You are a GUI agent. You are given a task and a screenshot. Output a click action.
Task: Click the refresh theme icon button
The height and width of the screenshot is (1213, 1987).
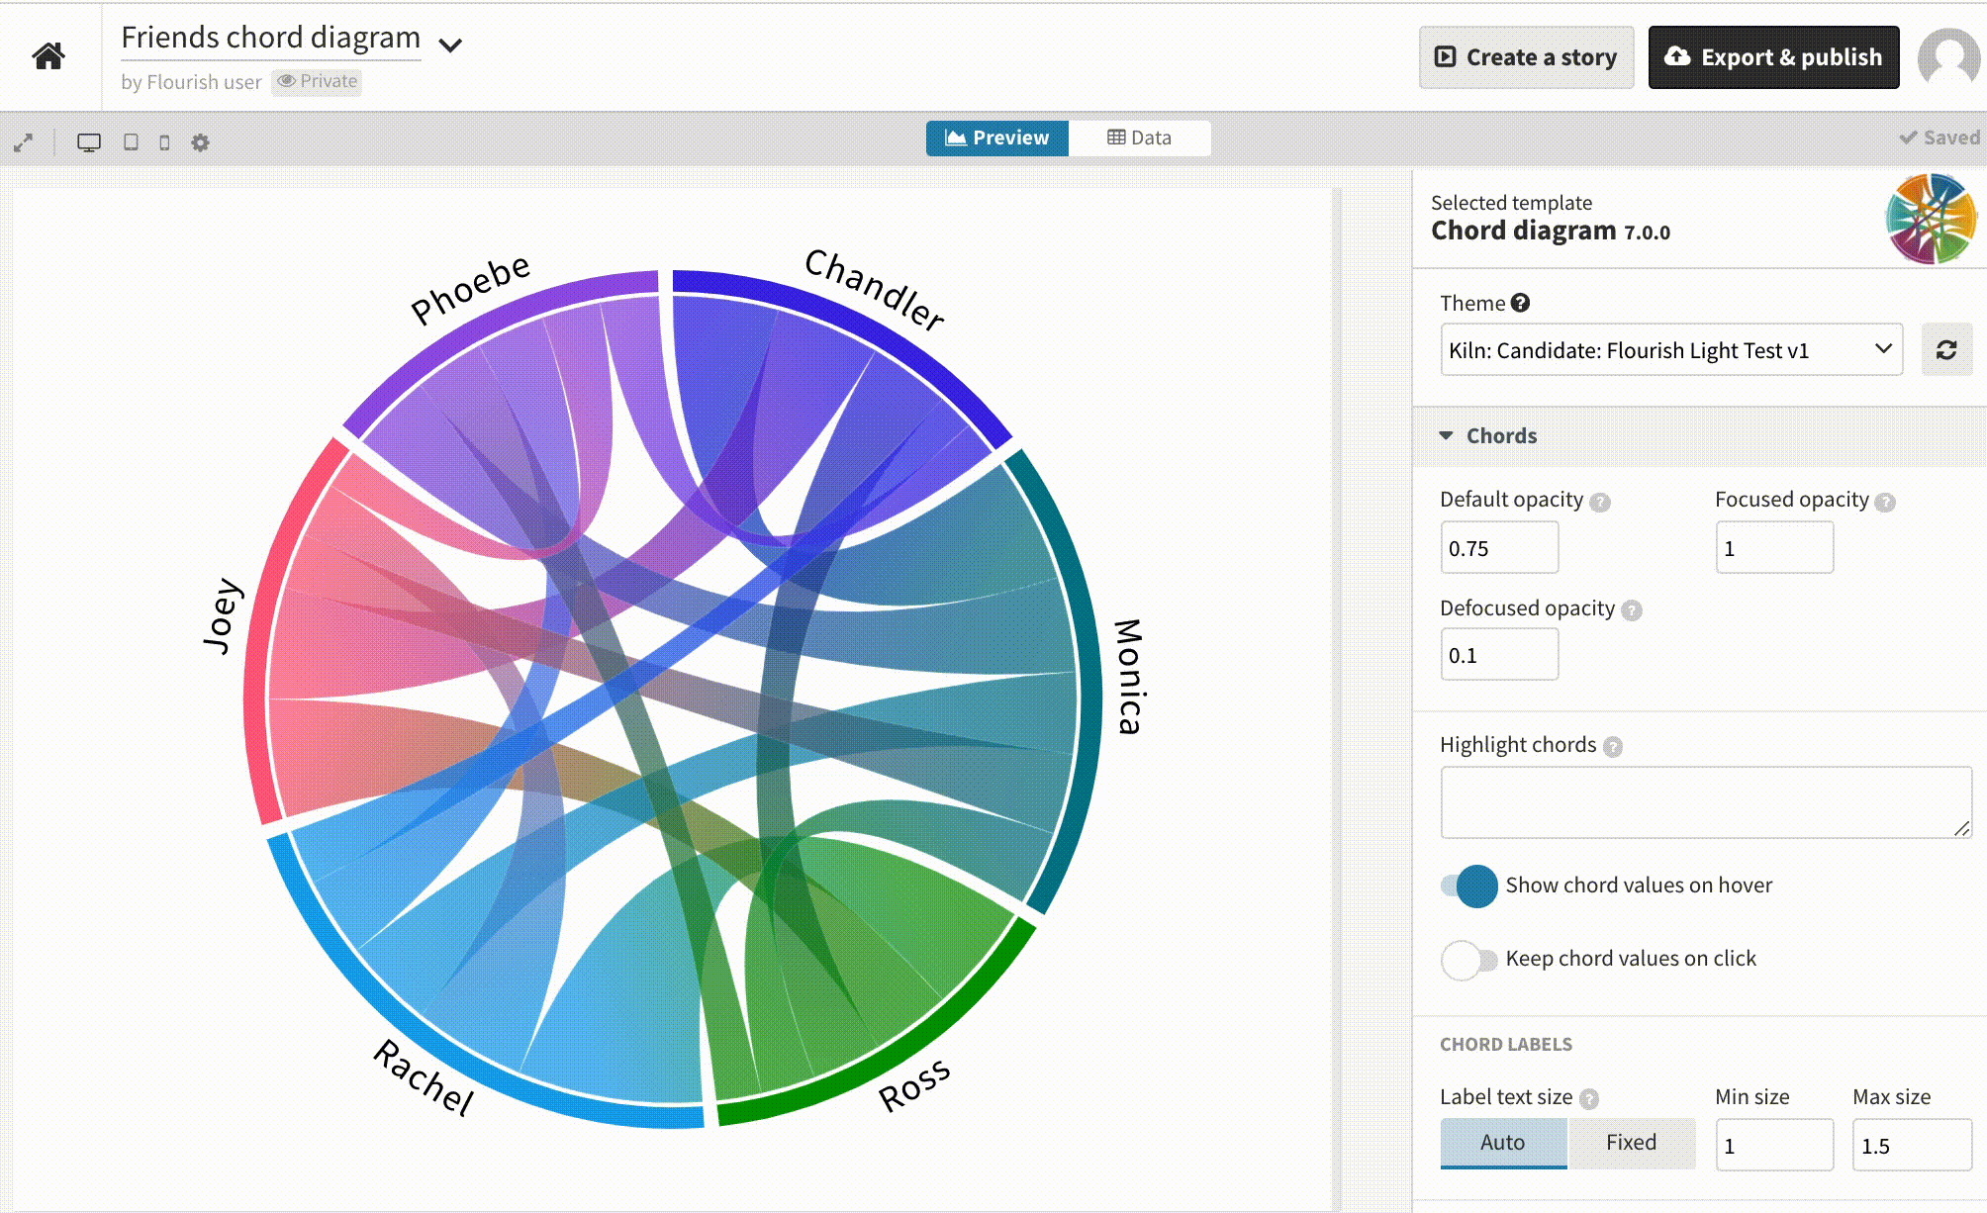[1945, 350]
